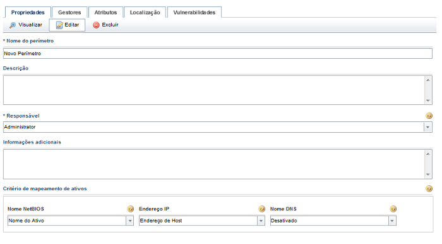Open the Responsável dropdown arrow
This screenshot has height=244, width=442.
pyautogui.click(x=427, y=127)
